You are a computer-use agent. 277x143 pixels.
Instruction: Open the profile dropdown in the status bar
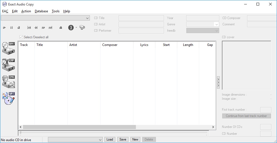75,139
